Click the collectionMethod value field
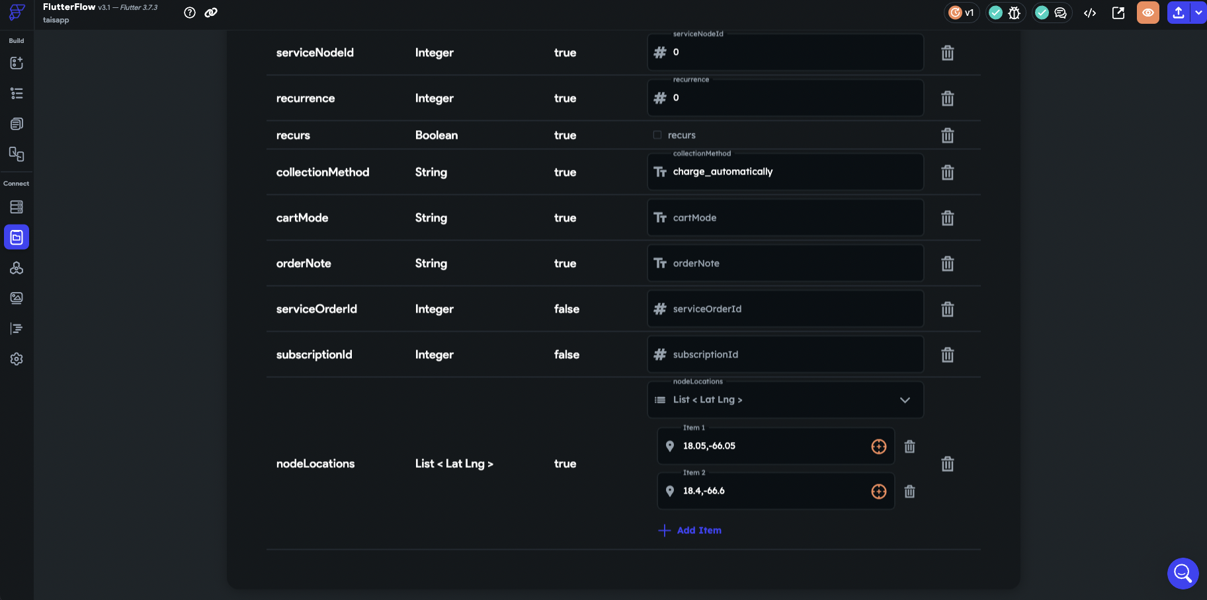The image size is (1207, 600). click(785, 172)
